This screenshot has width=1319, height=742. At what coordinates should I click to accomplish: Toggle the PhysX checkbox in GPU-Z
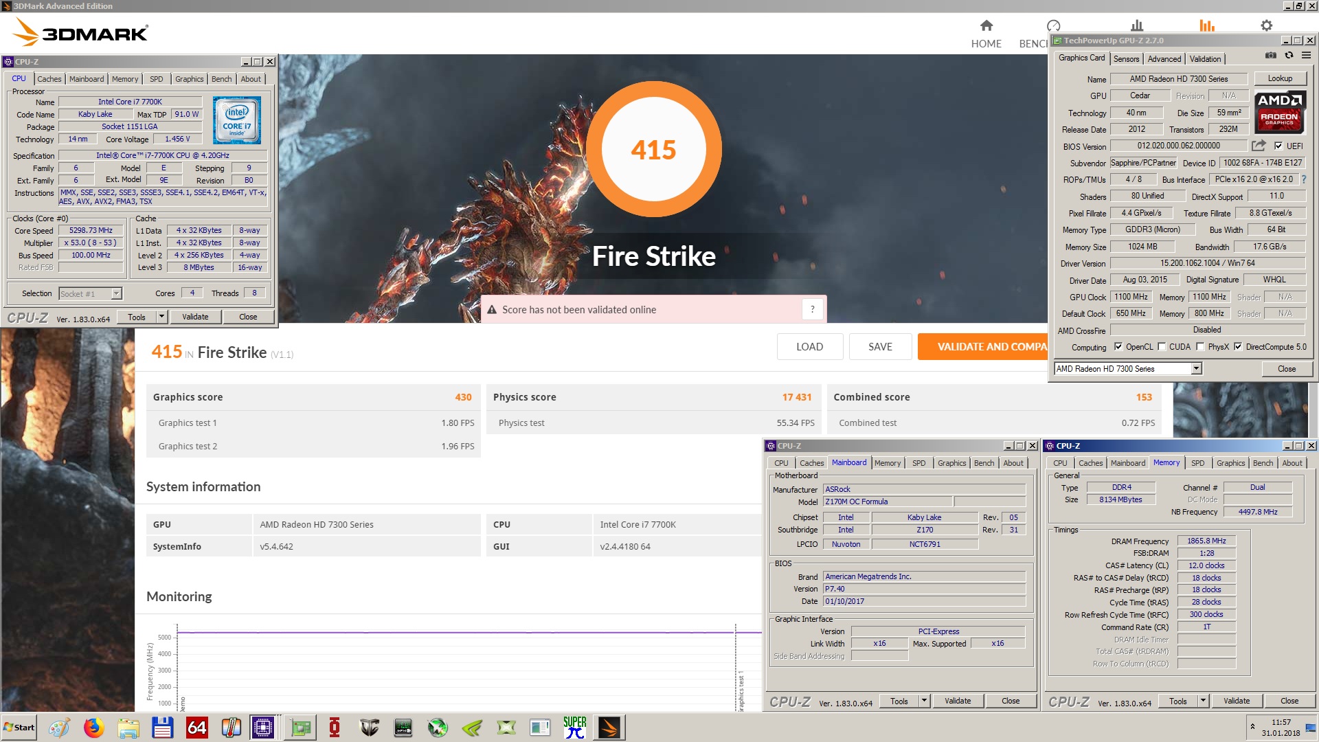1200,347
